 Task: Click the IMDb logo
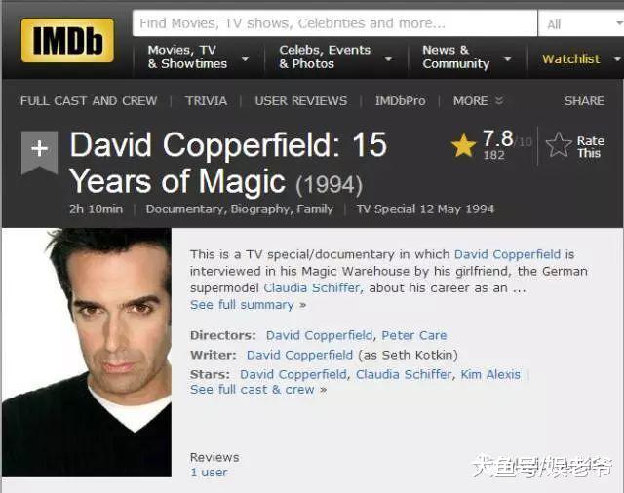click(x=67, y=40)
